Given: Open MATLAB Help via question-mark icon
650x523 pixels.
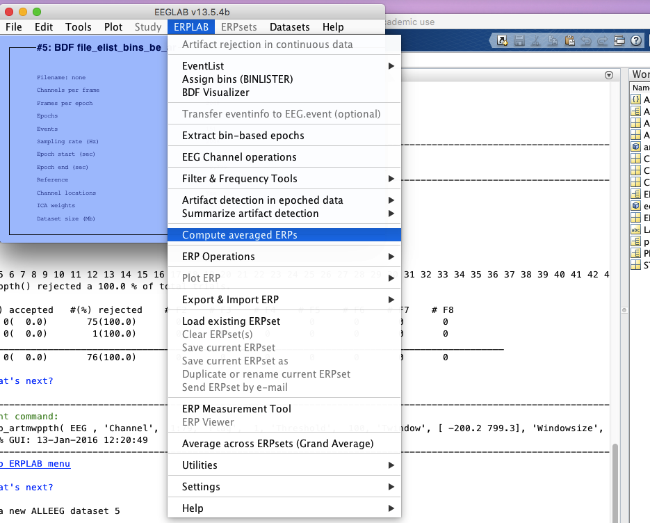Looking at the screenshot, I should [x=636, y=40].
